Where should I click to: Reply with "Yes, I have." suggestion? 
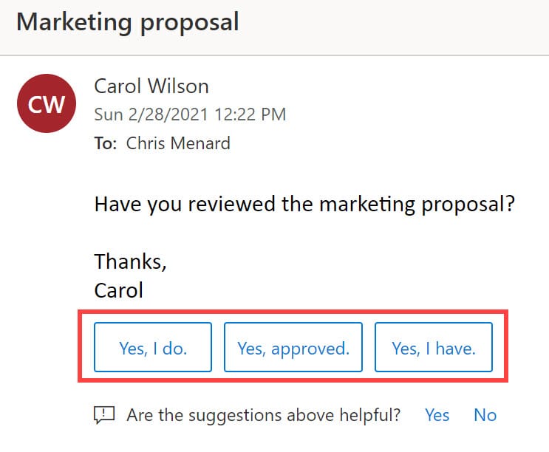433,347
